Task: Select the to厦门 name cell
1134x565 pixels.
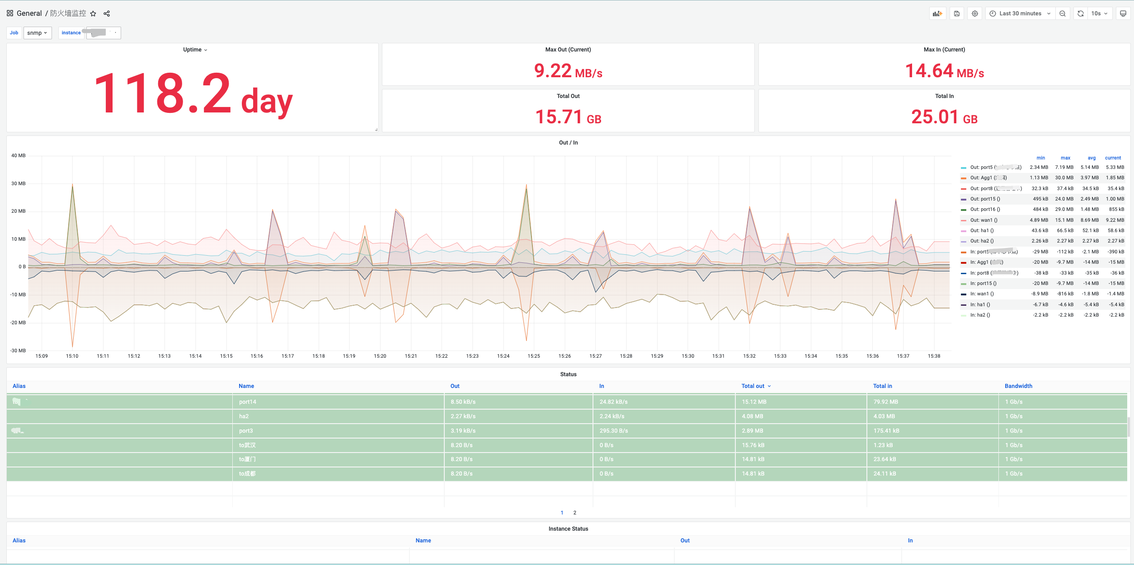Action: pyautogui.click(x=338, y=459)
